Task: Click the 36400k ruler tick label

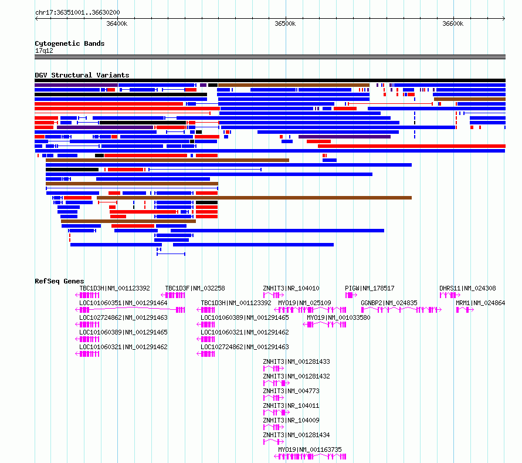Action: (x=117, y=23)
